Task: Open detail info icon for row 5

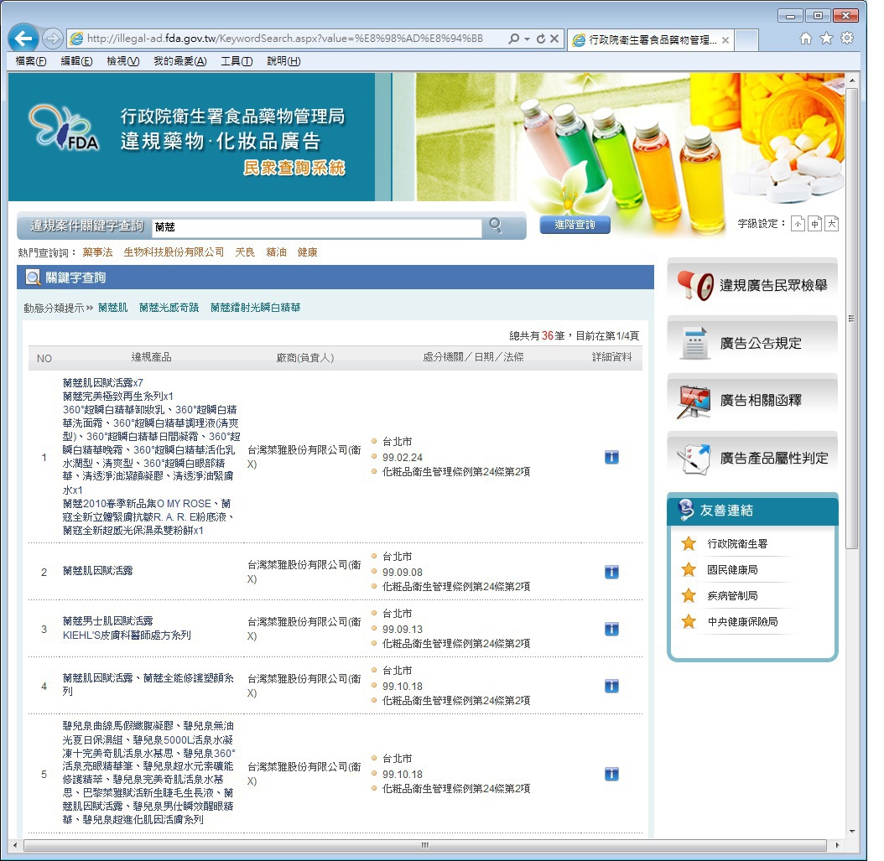Action: tap(611, 774)
